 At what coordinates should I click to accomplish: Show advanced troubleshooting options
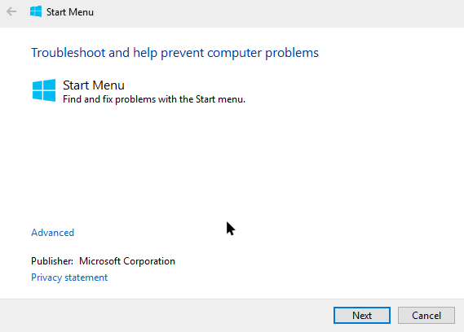click(x=53, y=233)
